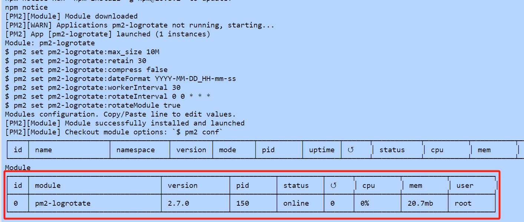Click the memory value "20.7mb"
This screenshot has height=222, width=524.
pos(421,203)
